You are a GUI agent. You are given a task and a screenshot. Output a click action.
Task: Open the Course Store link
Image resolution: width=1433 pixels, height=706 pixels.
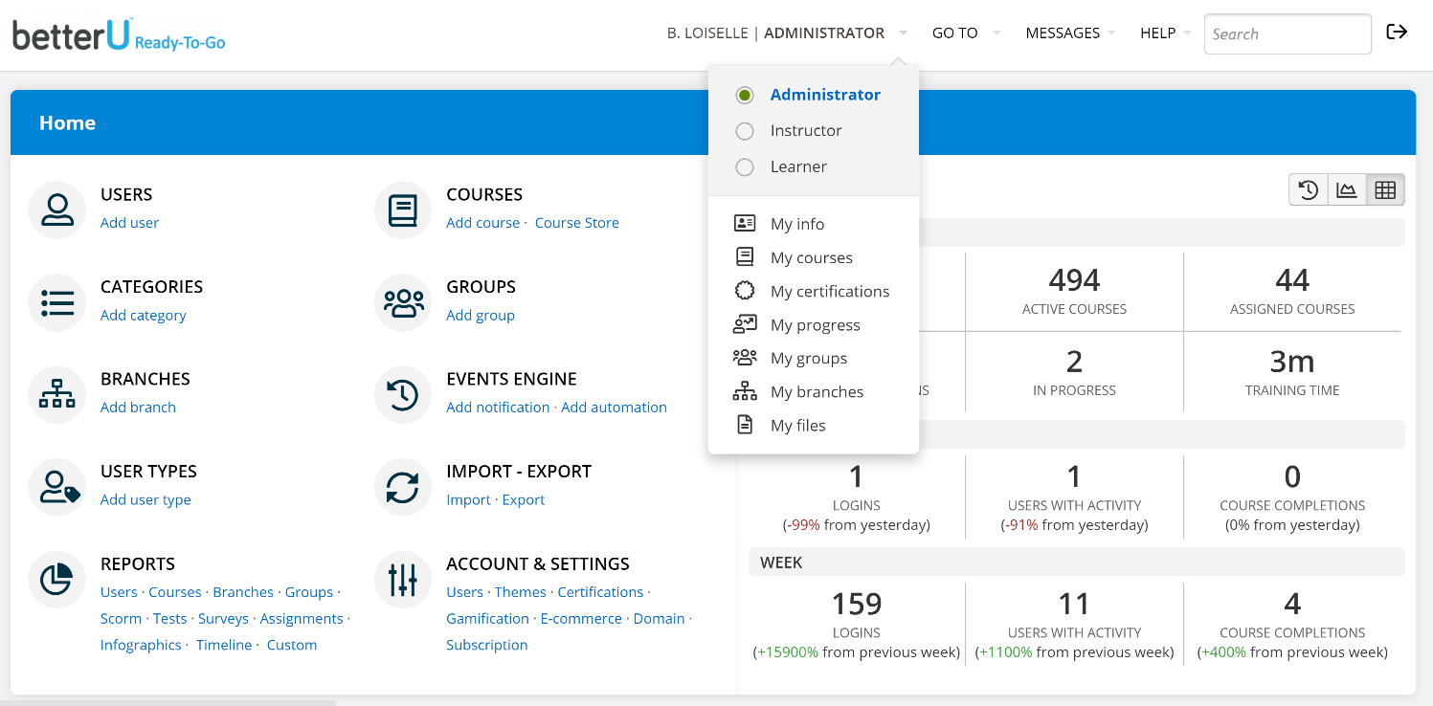tap(576, 223)
